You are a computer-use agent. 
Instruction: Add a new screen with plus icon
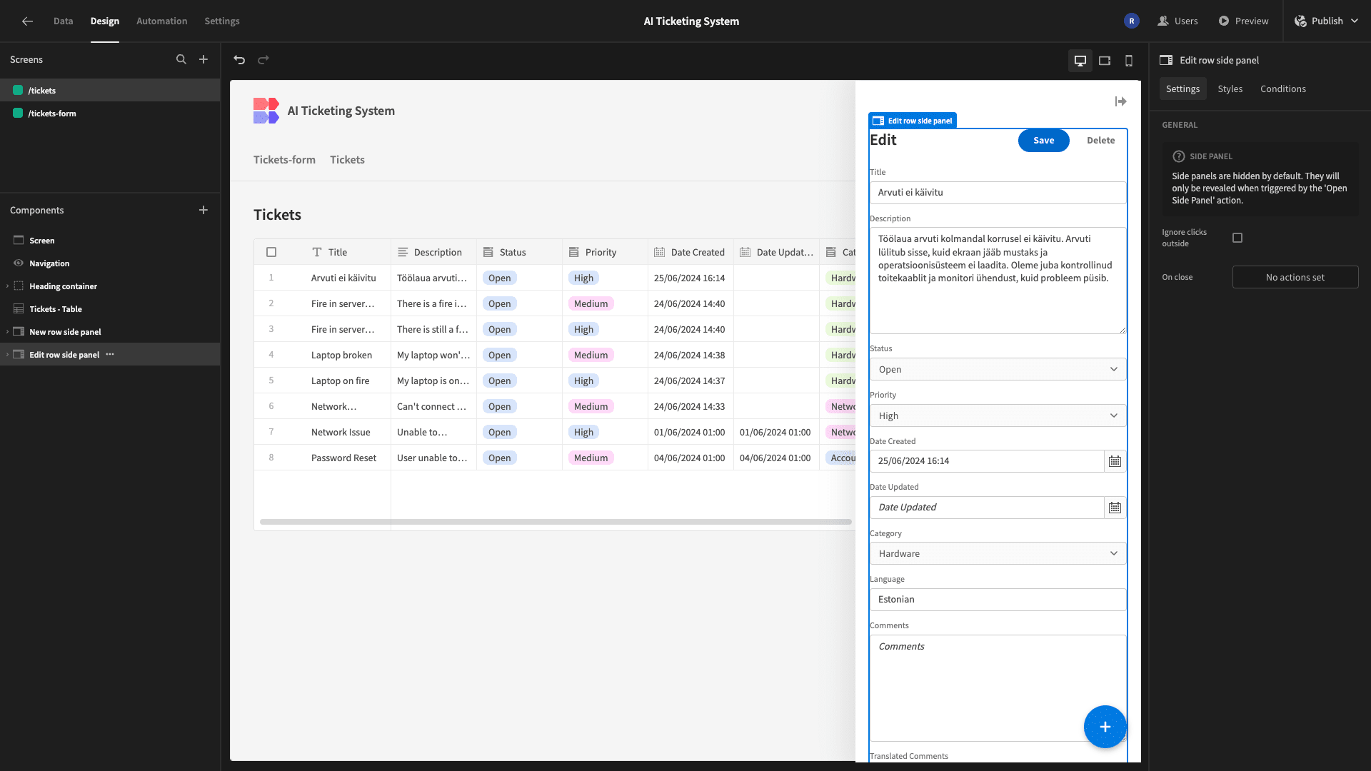click(x=204, y=60)
